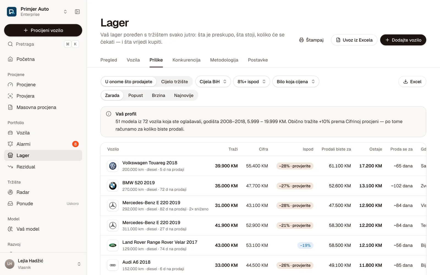Open the 'Cijela BiH' region dropdown
Screen dimensions: 440x275
point(213,82)
